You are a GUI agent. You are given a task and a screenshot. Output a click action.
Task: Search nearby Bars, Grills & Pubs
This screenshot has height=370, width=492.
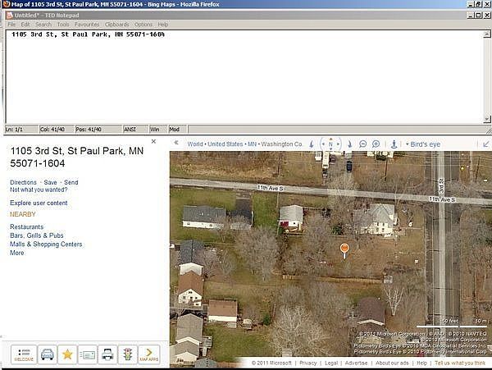pyautogui.click(x=37, y=235)
